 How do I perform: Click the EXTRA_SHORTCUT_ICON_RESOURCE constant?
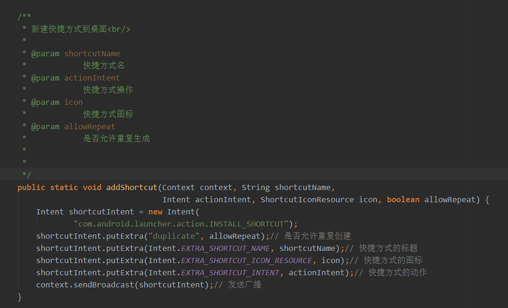coord(247,260)
